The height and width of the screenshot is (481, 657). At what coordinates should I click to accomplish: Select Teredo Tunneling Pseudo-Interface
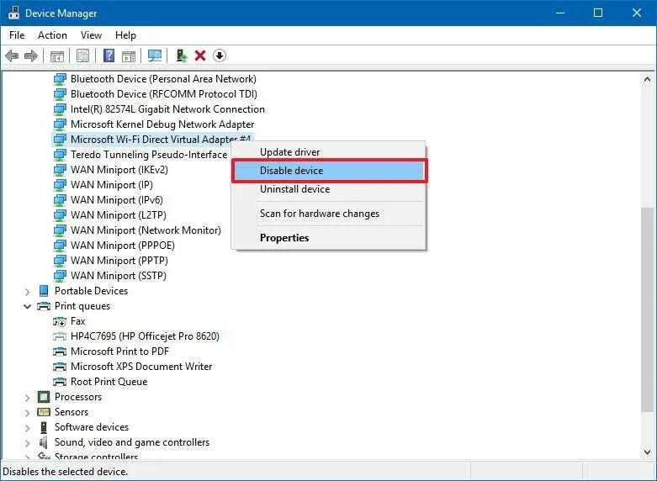(149, 155)
